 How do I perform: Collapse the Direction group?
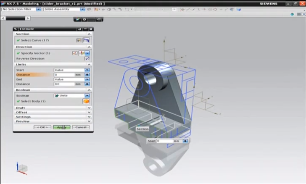tap(89, 47)
